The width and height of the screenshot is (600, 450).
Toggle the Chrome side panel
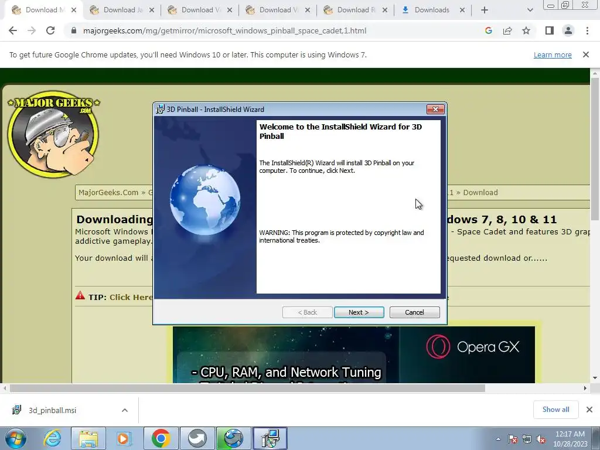tap(550, 30)
